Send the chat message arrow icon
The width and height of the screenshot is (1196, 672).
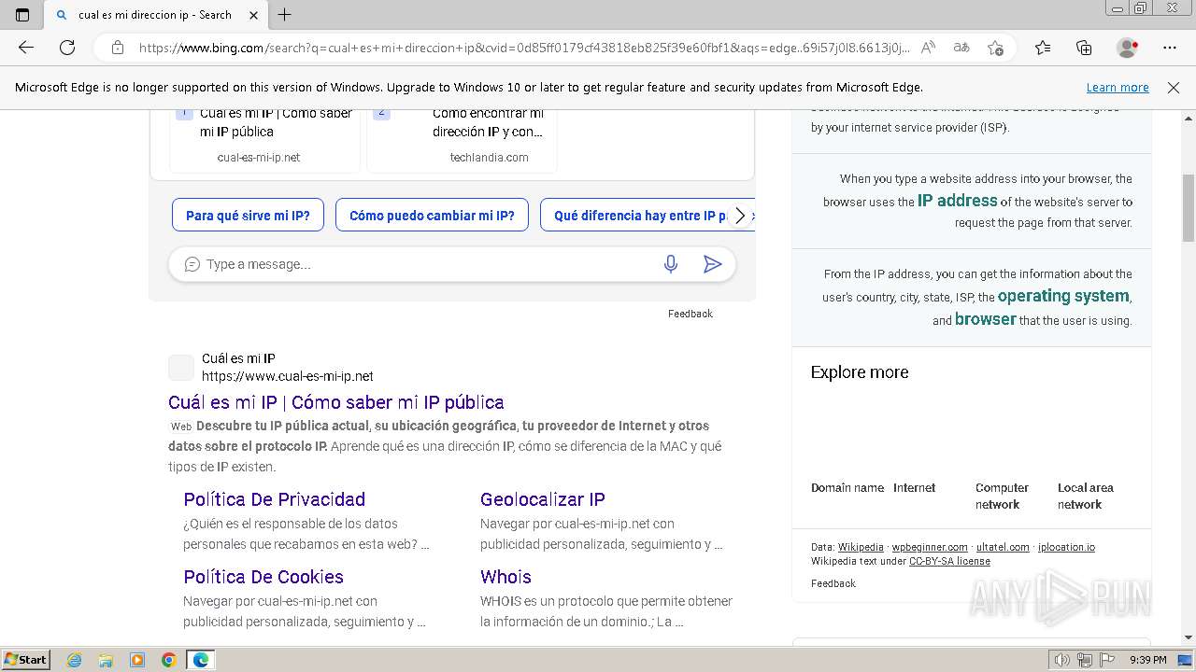[712, 264]
